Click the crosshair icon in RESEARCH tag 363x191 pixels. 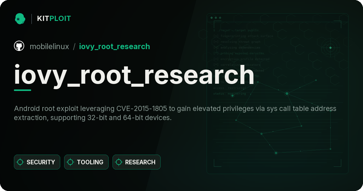tap(119, 162)
